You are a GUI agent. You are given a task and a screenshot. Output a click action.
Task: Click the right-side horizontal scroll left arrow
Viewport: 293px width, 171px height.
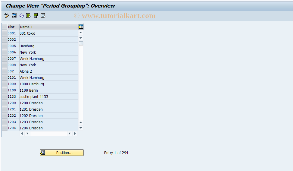point(70,134)
